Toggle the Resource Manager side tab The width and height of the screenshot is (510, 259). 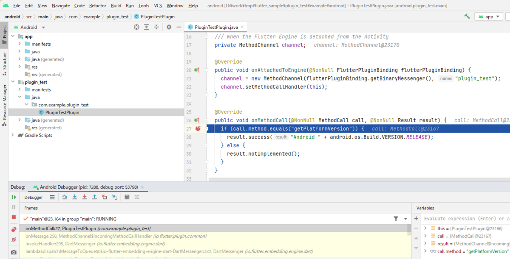(x=4, y=104)
